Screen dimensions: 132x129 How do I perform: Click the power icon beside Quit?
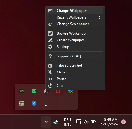[x=50, y=86]
